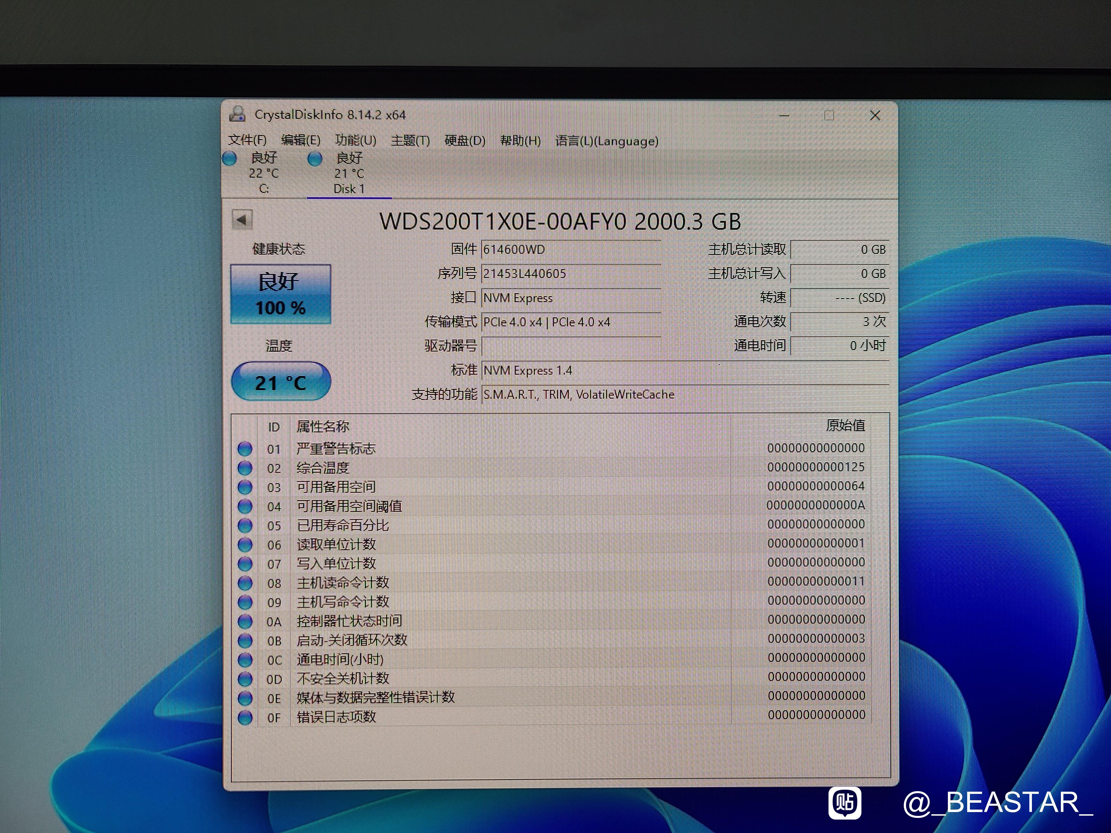Minimize the CrystalDiskInfo window

coord(784,115)
